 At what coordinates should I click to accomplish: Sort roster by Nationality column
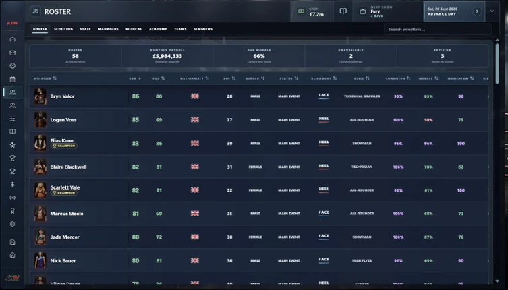(194, 78)
